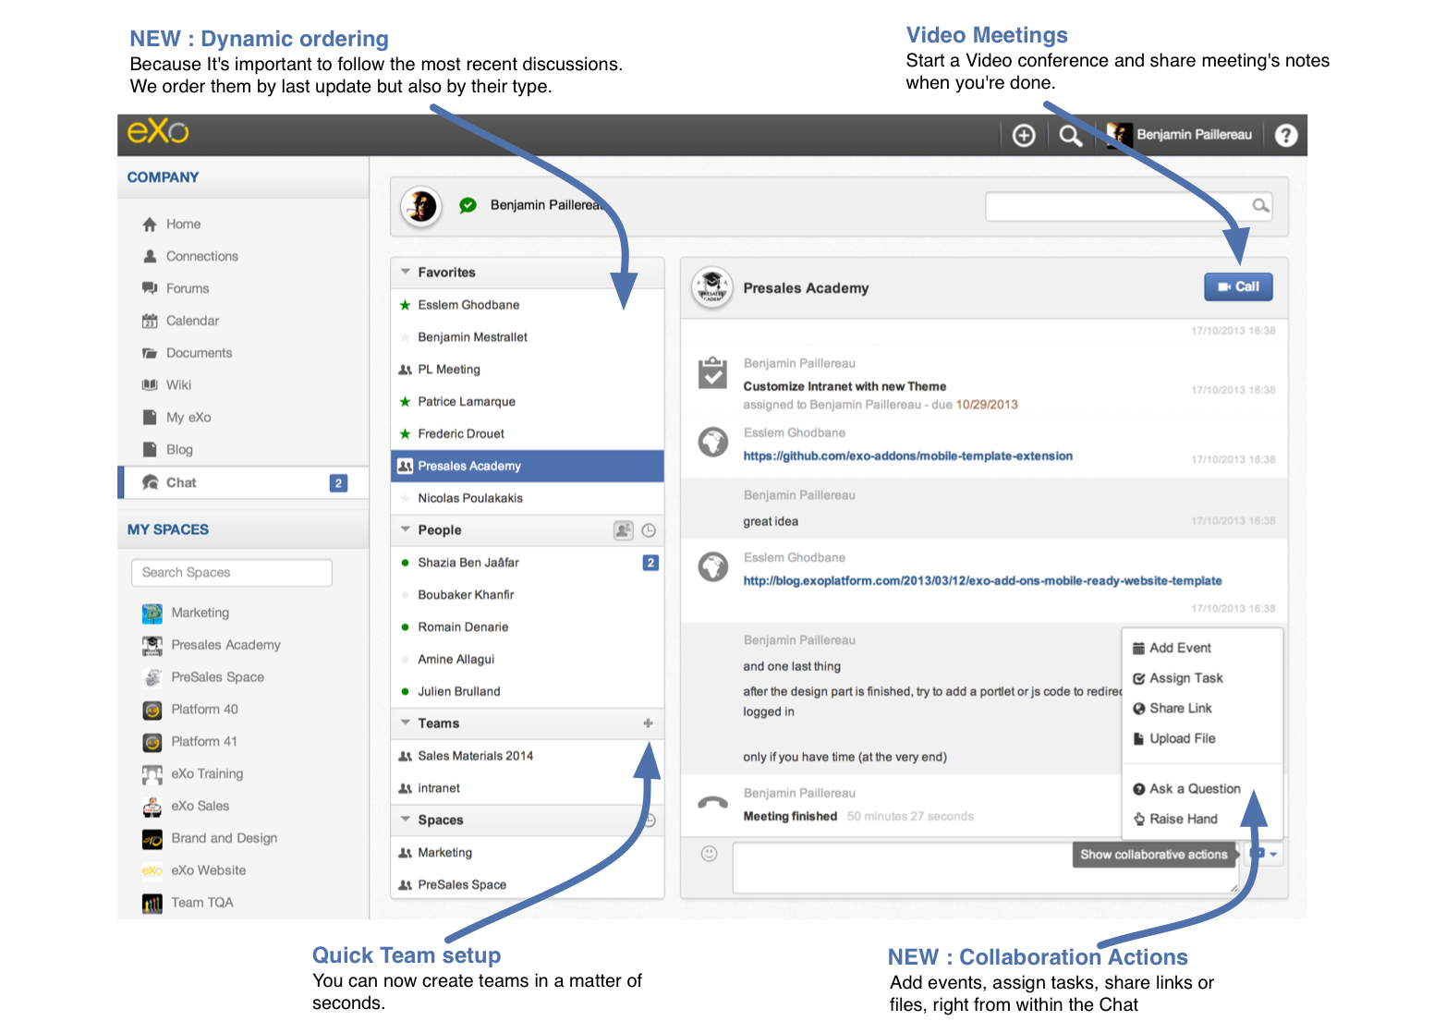
Task: Open Marketing space chat room
Action: point(528,853)
